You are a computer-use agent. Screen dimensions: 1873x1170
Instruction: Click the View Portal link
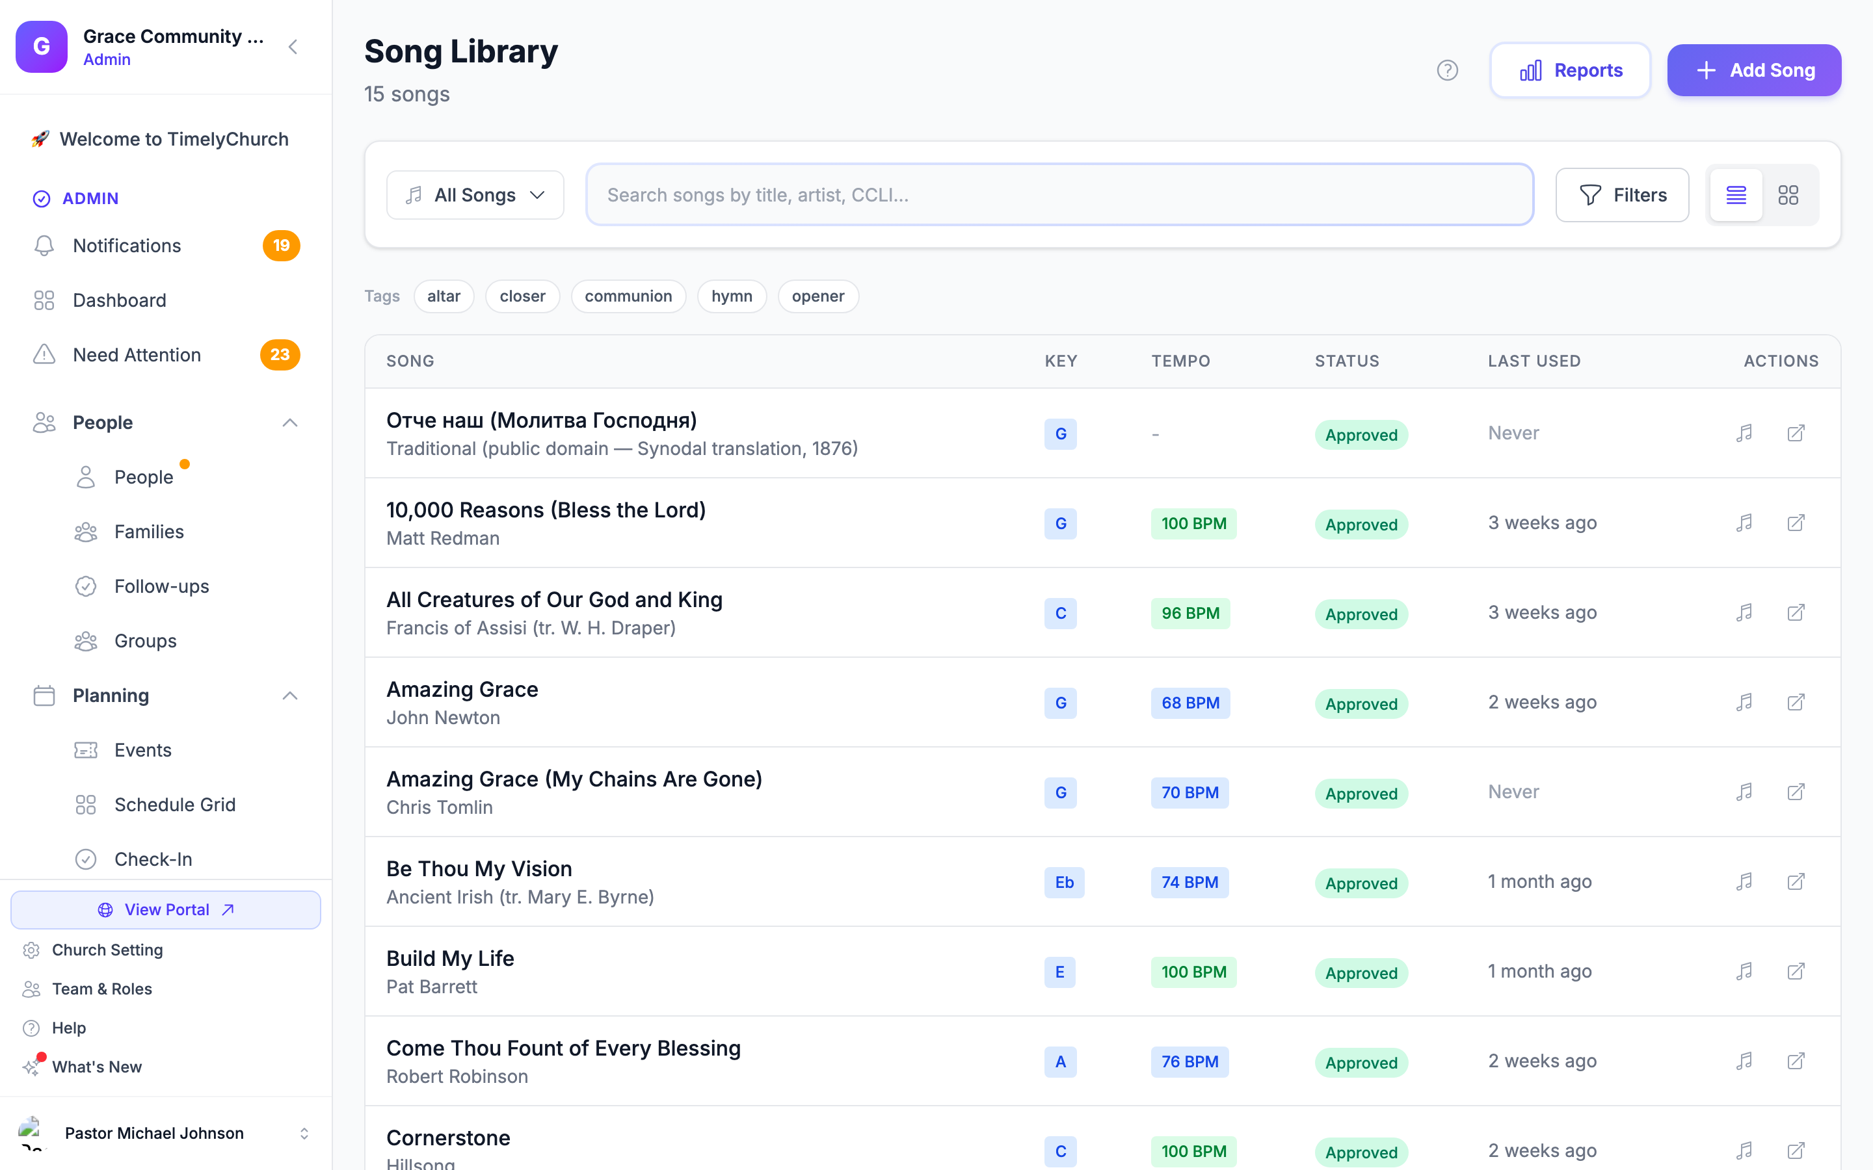tap(166, 910)
